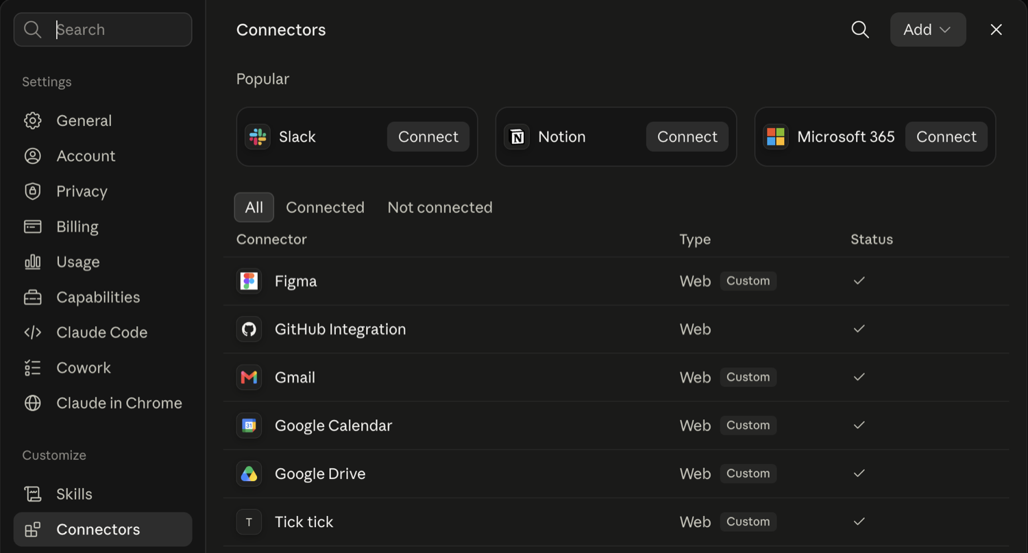This screenshot has height=553, width=1028.
Task: Click the GitHub Integration octocat icon
Action: pyautogui.click(x=249, y=329)
